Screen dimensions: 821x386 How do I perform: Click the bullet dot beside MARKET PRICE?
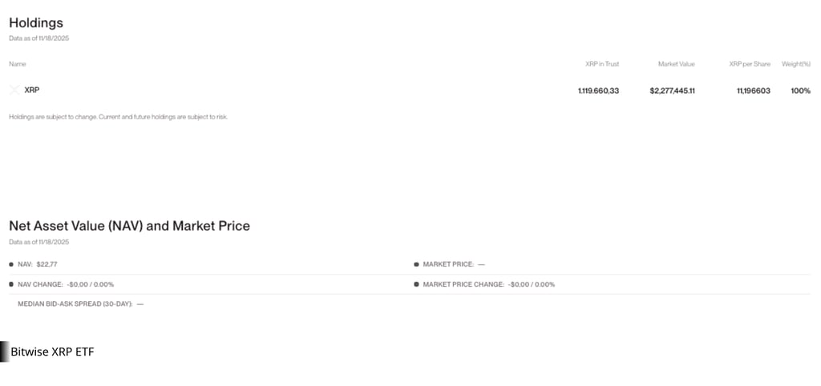416,264
